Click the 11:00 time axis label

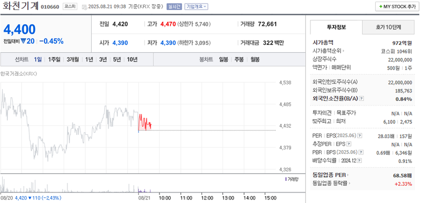(x=186, y=198)
